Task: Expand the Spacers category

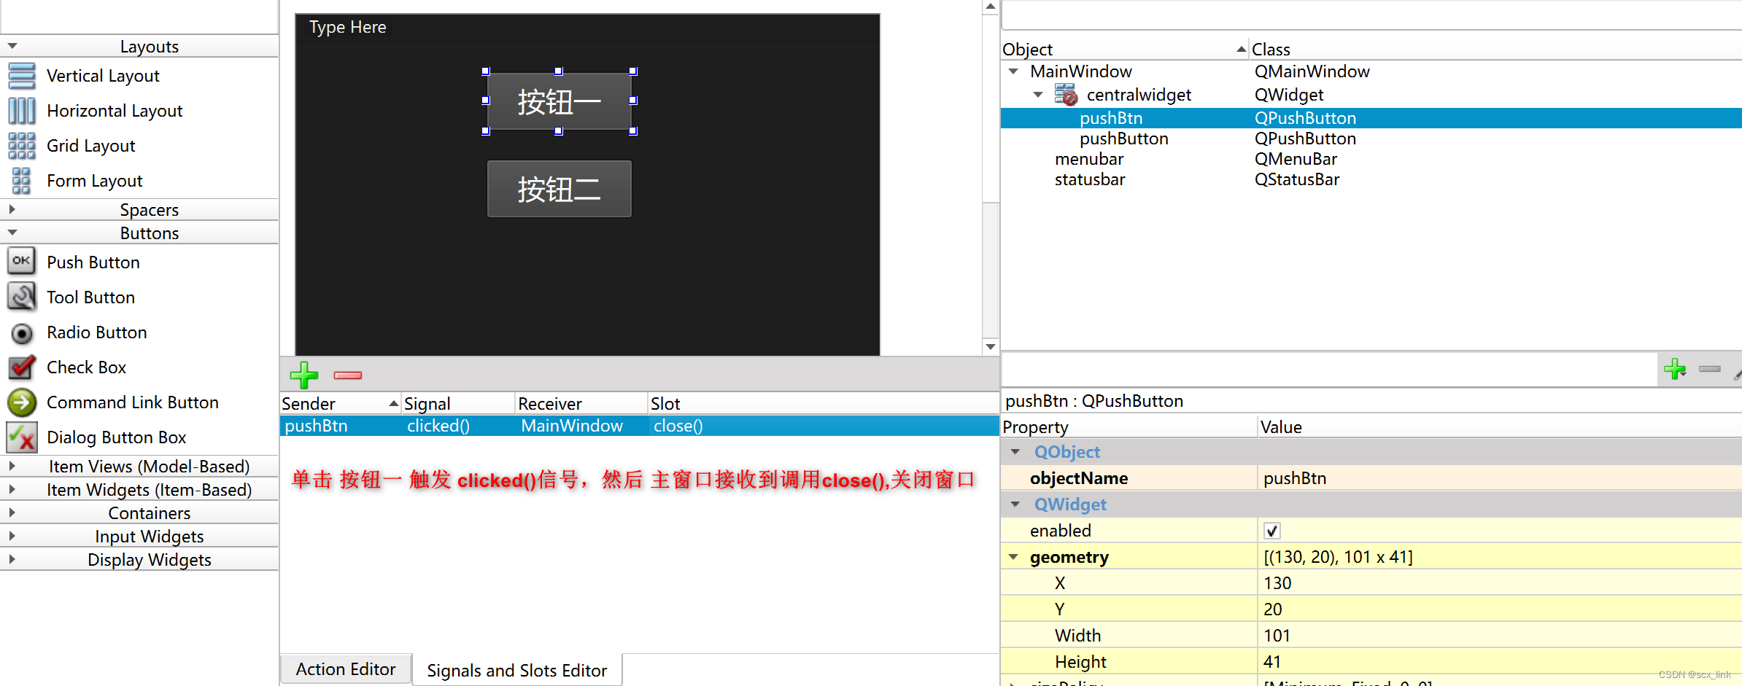Action: [12, 209]
